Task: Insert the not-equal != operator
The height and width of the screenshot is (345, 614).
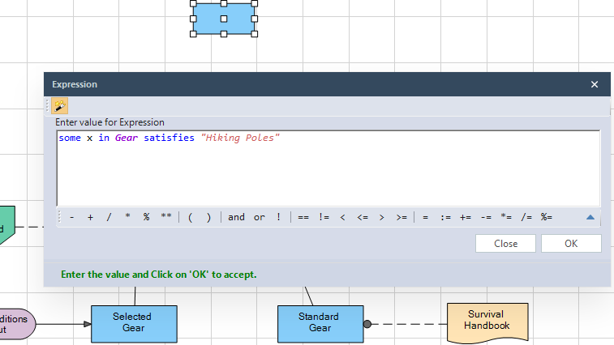Action: tap(324, 217)
